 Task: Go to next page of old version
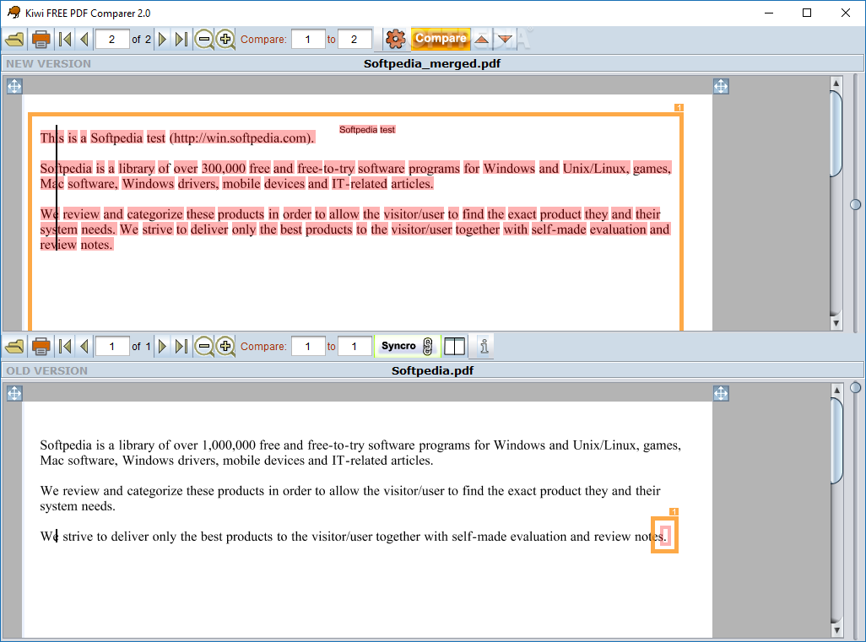point(162,346)
